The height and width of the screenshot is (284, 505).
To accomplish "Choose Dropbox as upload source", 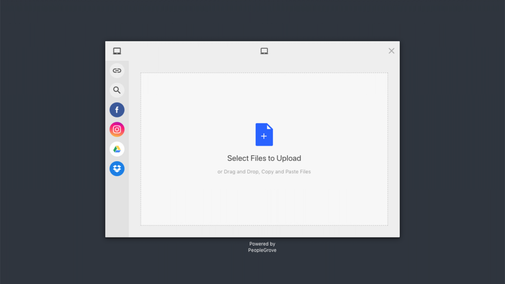I will 117,169.
